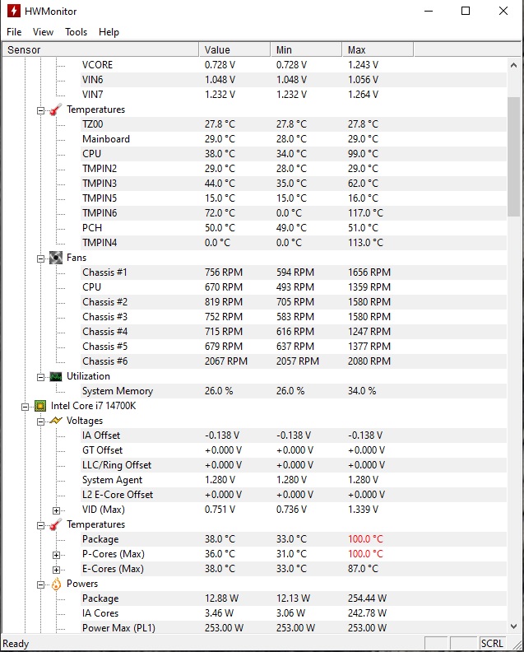Collapse the CPU Temperatures section
Screen dimensions: 524x652
tap(41, 525)
